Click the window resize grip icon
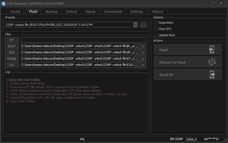Screen dimensions: 228x143 coord(225,139)
